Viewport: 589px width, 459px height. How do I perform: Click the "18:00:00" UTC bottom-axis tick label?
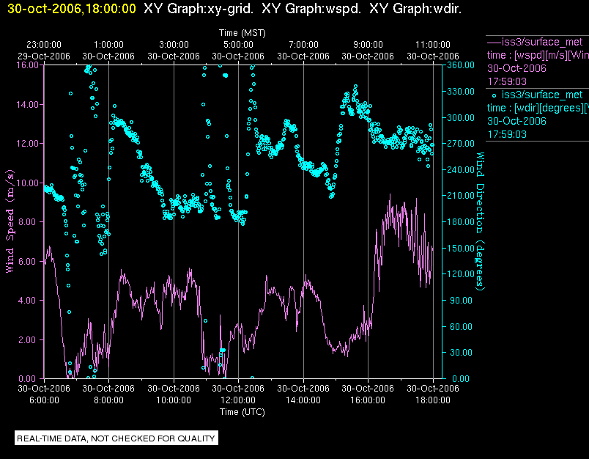[x=433, y=400]
